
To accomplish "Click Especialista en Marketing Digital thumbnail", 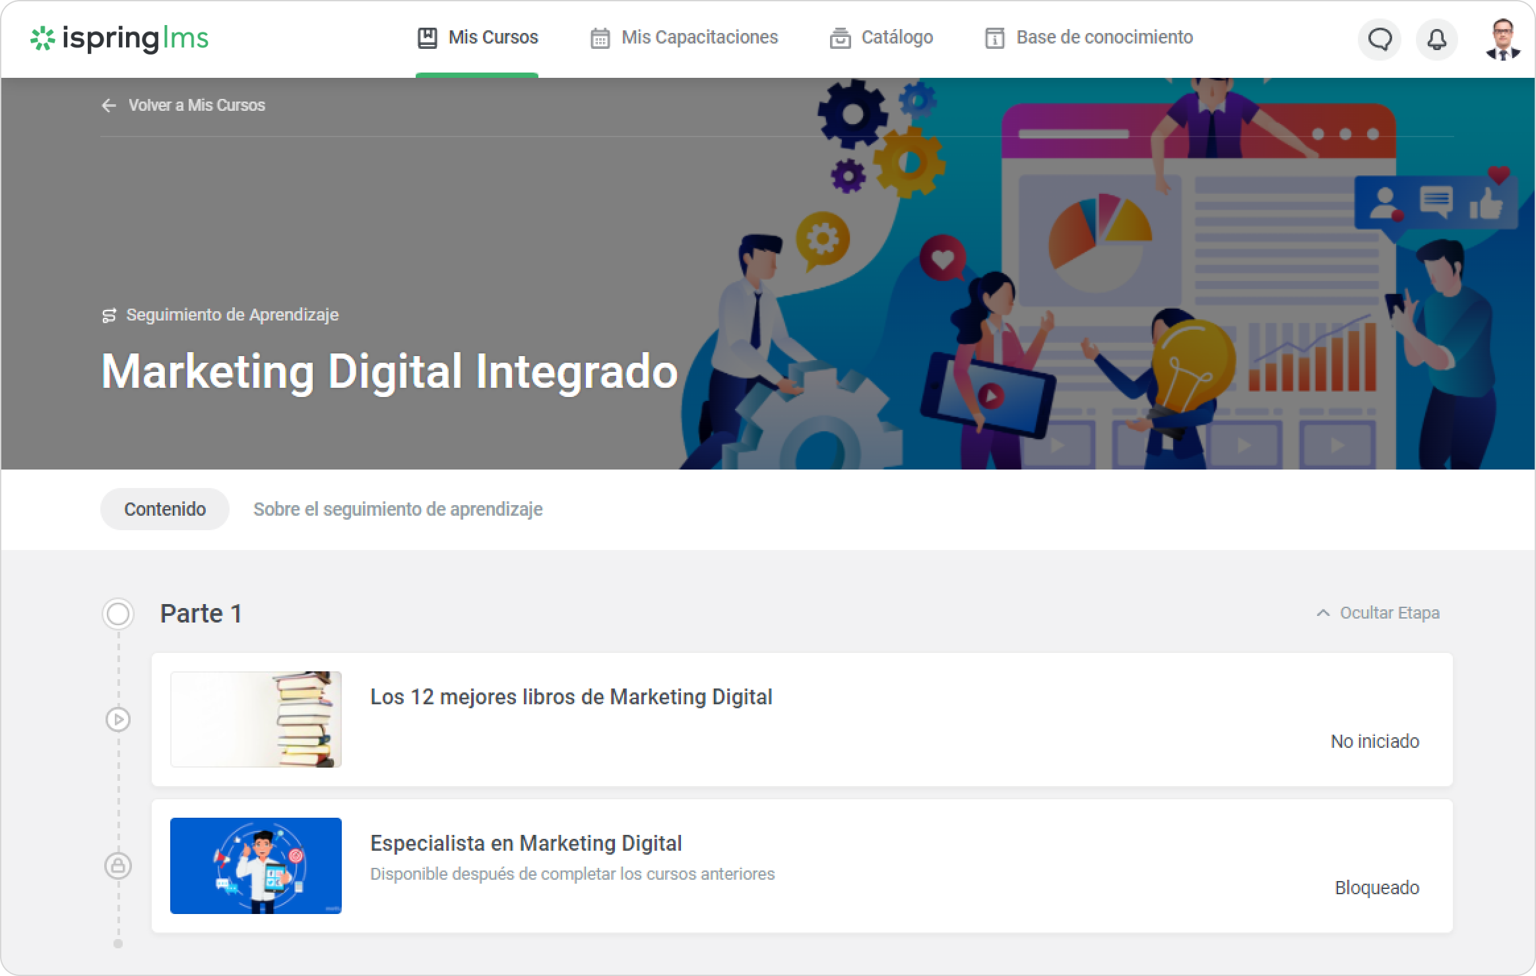I will pyautogui.click(x=256, y=866).
